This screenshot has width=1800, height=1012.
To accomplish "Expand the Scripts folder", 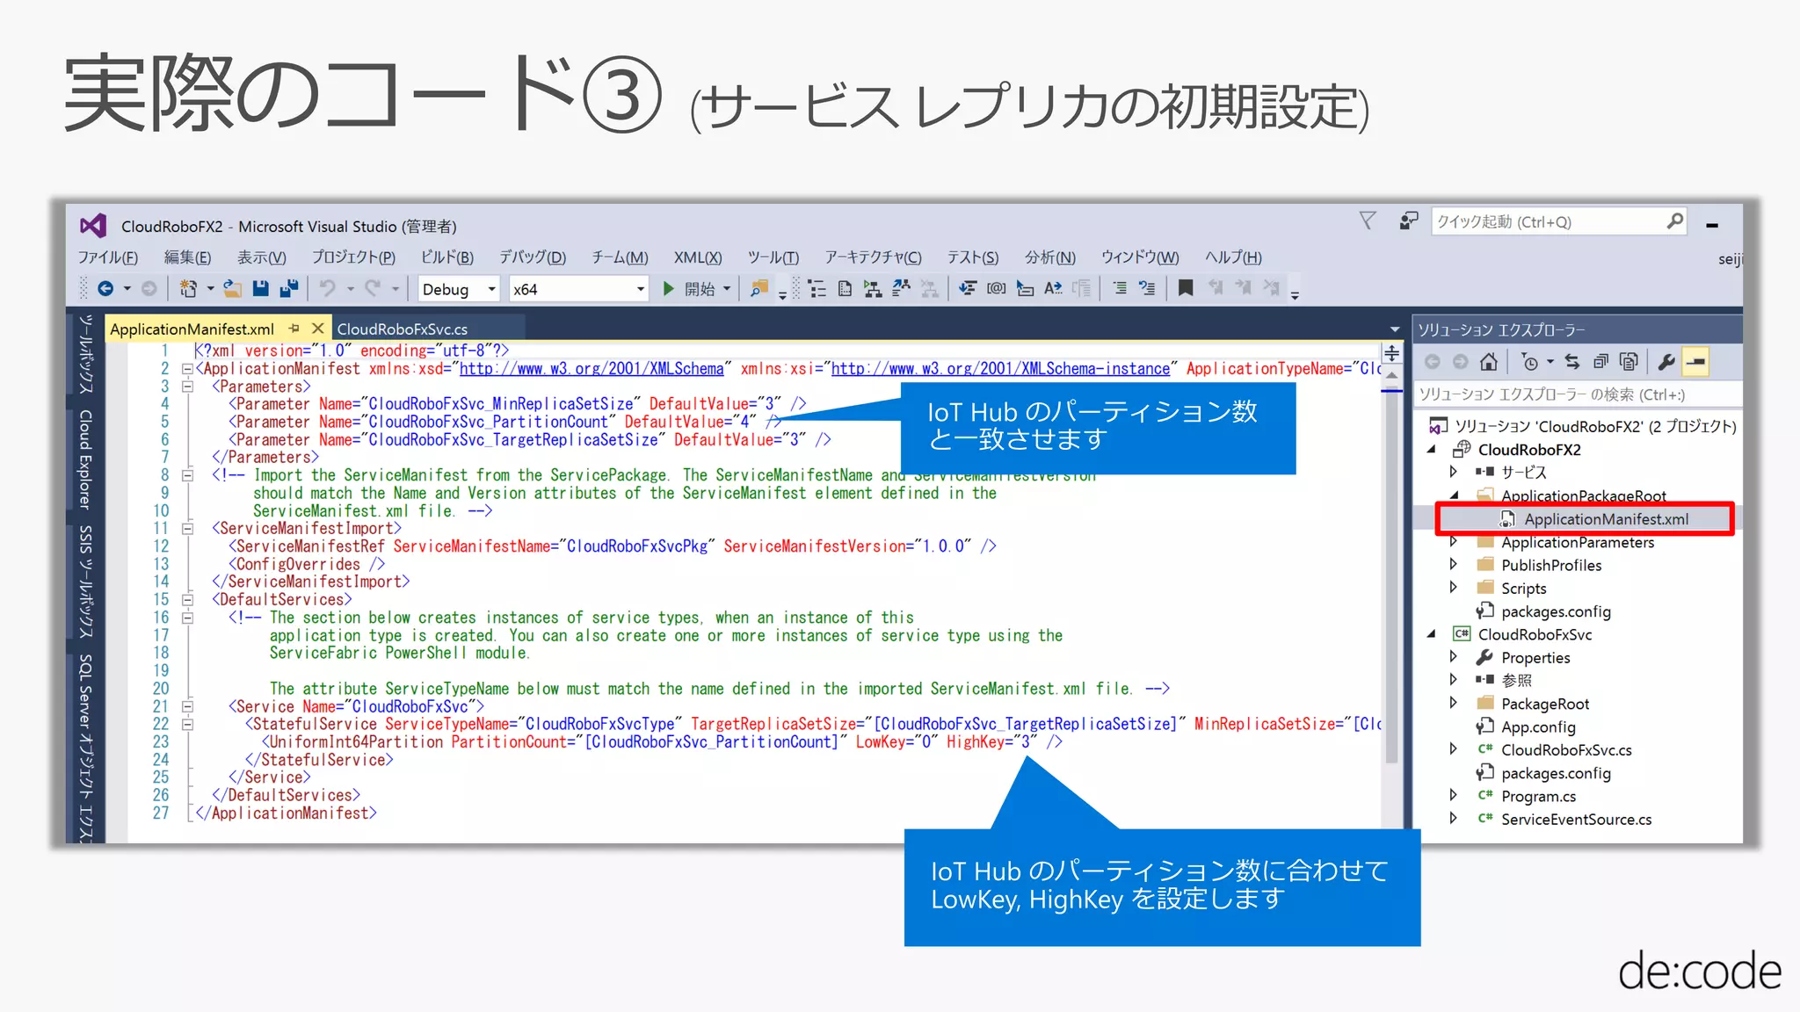I will pos(1454,588).
